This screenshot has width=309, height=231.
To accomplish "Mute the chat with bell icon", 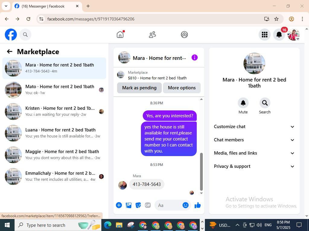I will 243,103.
